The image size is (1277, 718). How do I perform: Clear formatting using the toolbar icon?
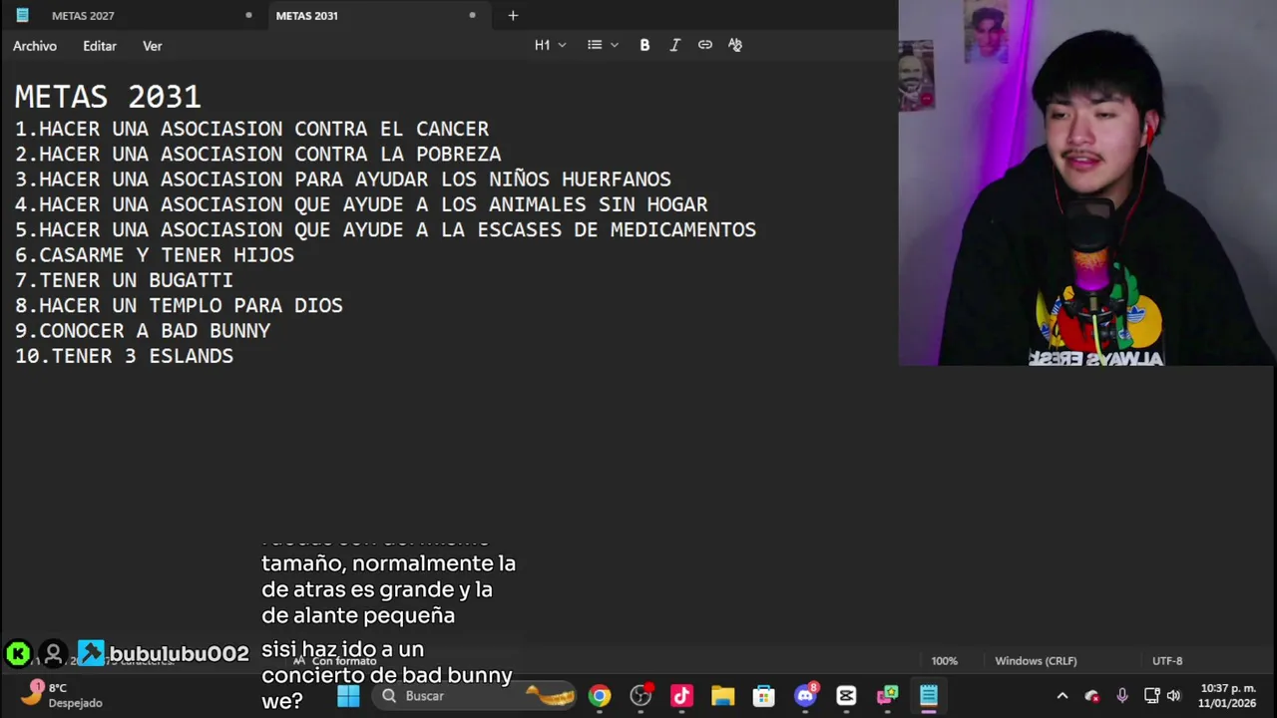[735, 45]
